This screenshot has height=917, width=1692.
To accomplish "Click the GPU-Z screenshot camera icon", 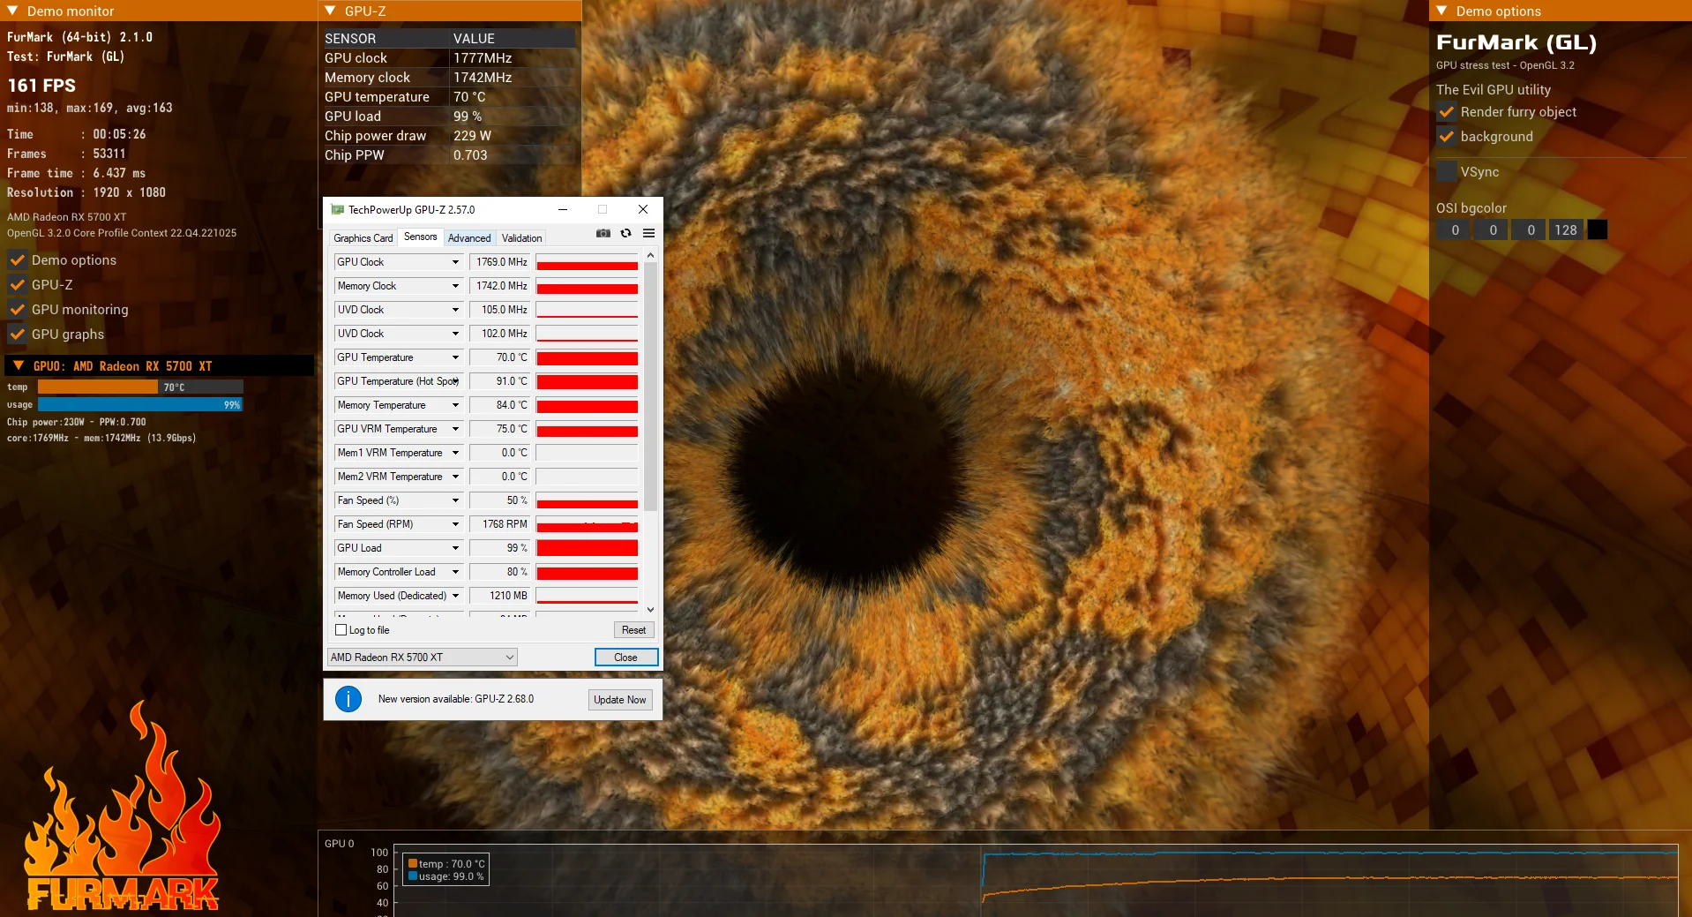I will [x=603, y=234].
